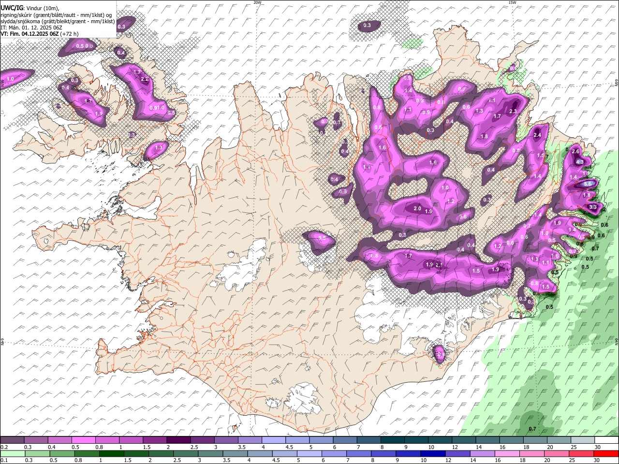The height and width of the screenshot is (464, 619).
Task: Click the pure red swatch at 30 in the lower legend row
Action: click(606, 453)
